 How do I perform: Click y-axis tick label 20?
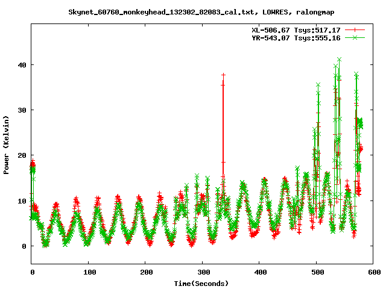point(22,155)
